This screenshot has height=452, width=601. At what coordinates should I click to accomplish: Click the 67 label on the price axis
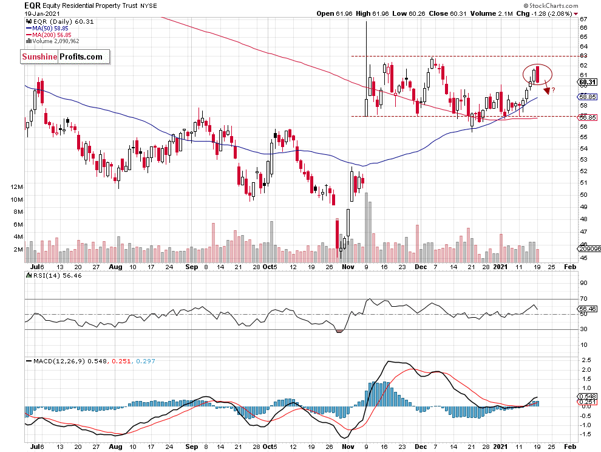pos(583,19)
